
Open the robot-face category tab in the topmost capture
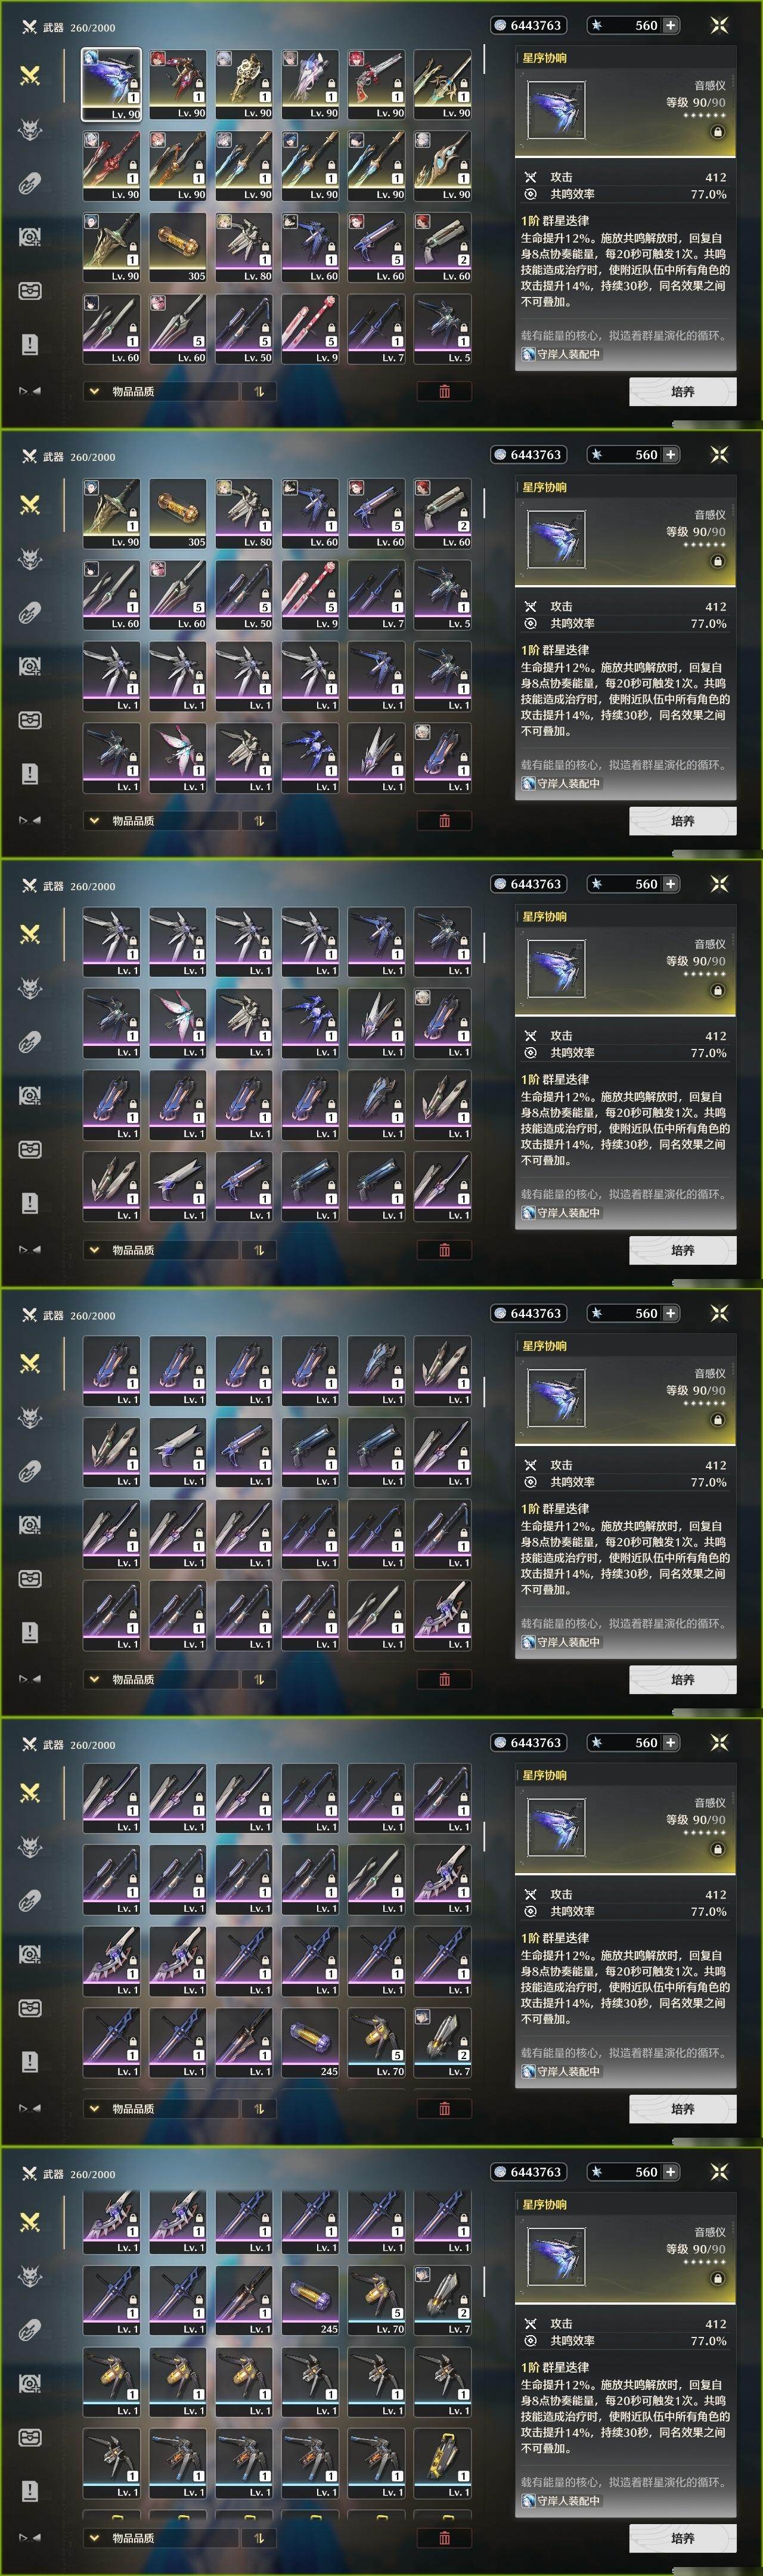pyautogui.click(x=30, y=291)
